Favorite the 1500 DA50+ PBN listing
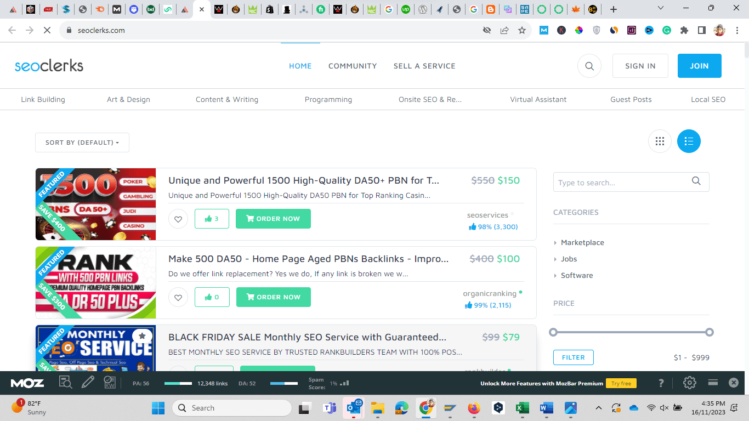This screenshot has height=421, width=749. [x=178, y=219]
